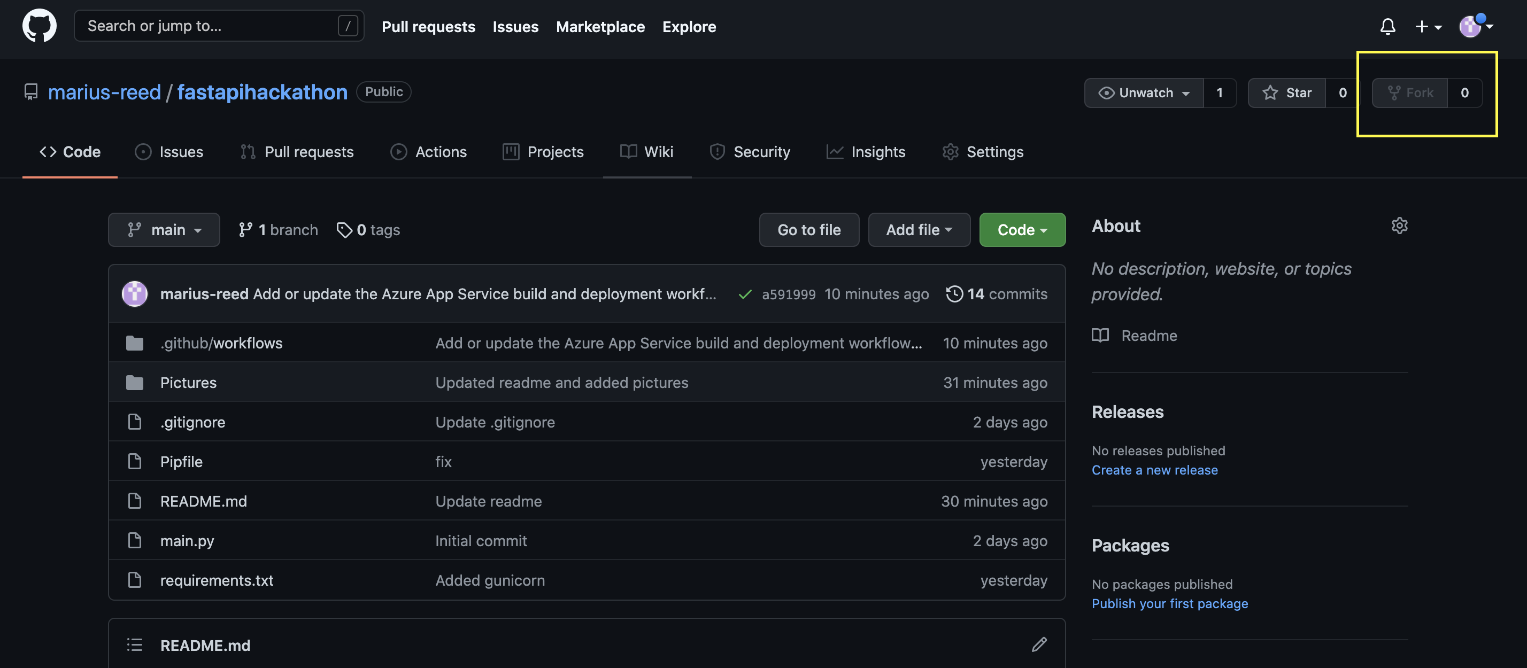Open the 'Added gunicorn' commit message
The height and width of the screenshot is (668, 1527).
coord(490,580)
